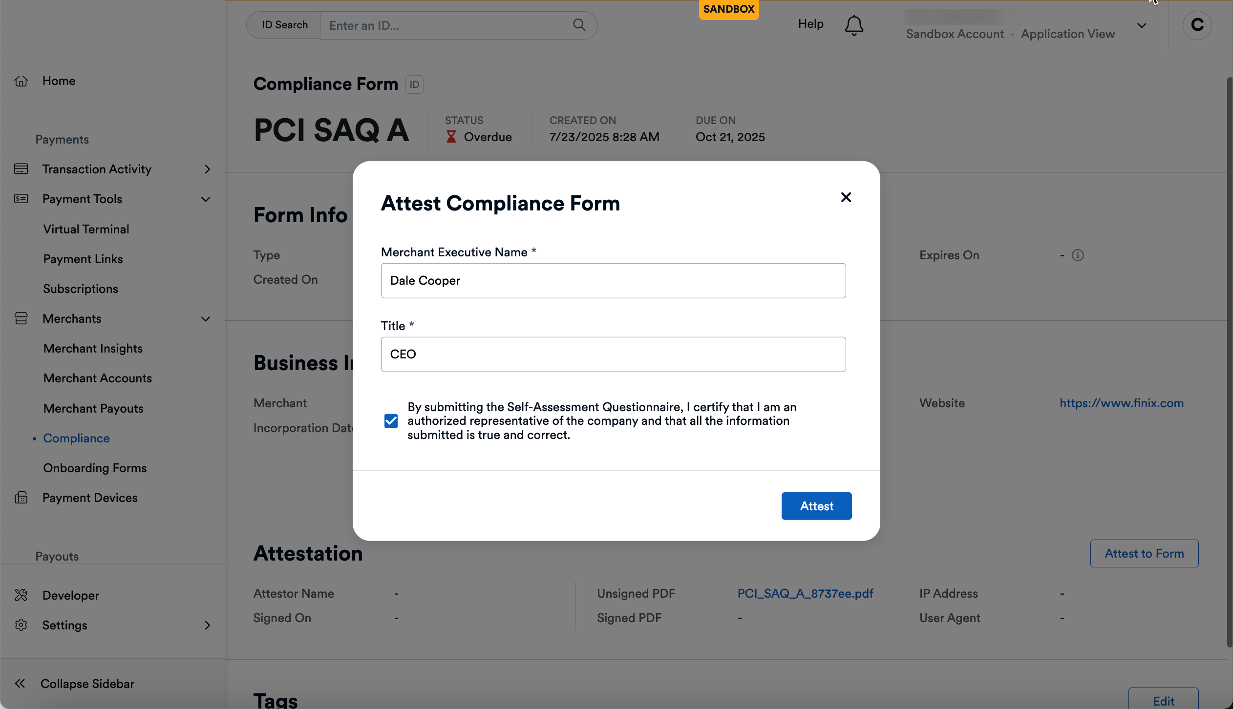Select the Transaction Activity card icon

(x=21, y=169)
